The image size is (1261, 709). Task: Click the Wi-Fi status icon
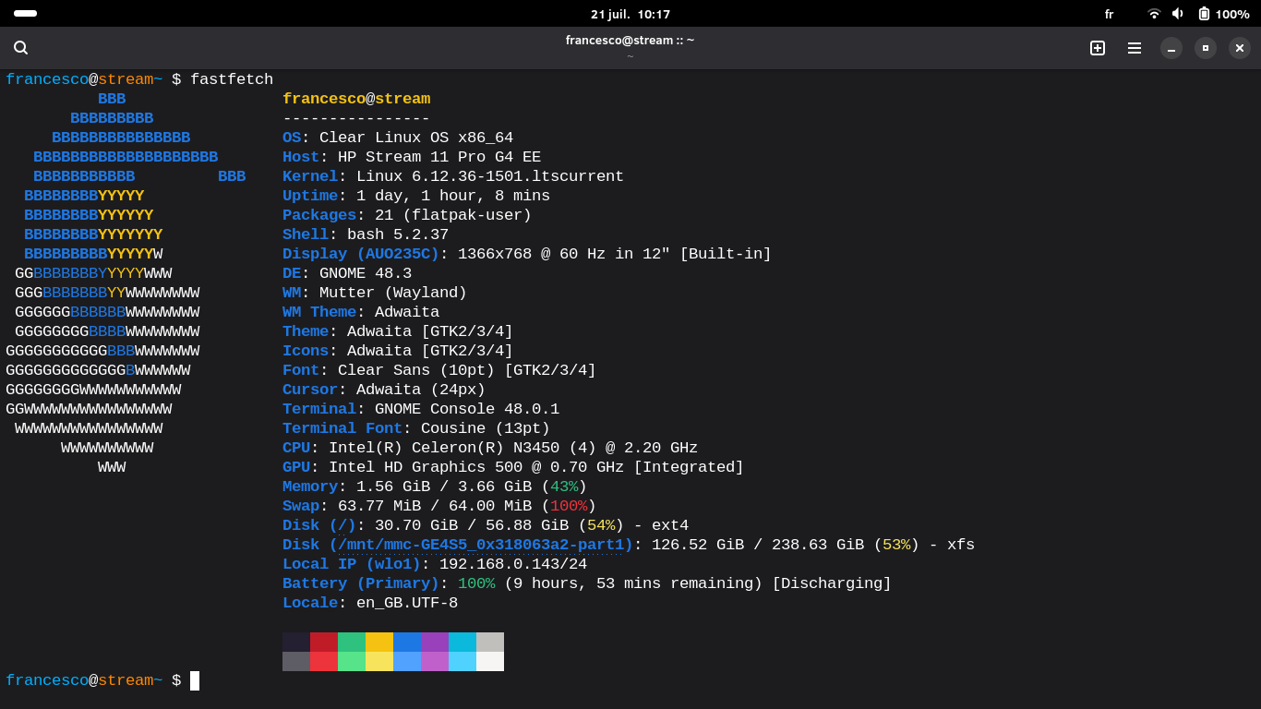(x=1153, y=14)
